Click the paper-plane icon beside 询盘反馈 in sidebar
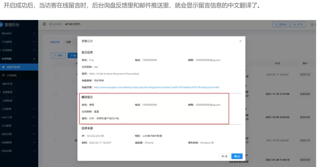 coord(3,67)
